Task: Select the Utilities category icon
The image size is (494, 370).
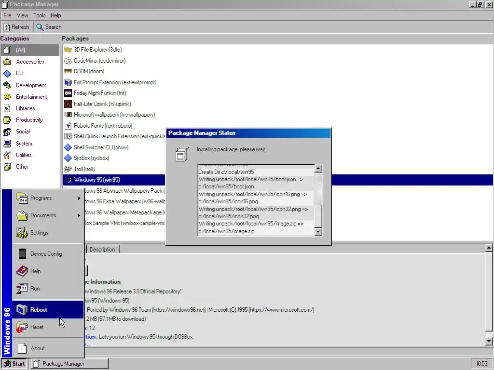Action: pos(7,155)
